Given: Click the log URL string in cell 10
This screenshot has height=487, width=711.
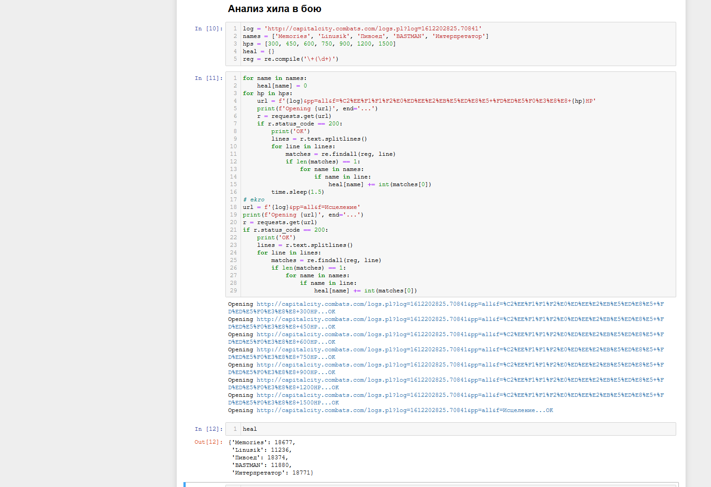Looking at the screenshot, I should point(373,29).
